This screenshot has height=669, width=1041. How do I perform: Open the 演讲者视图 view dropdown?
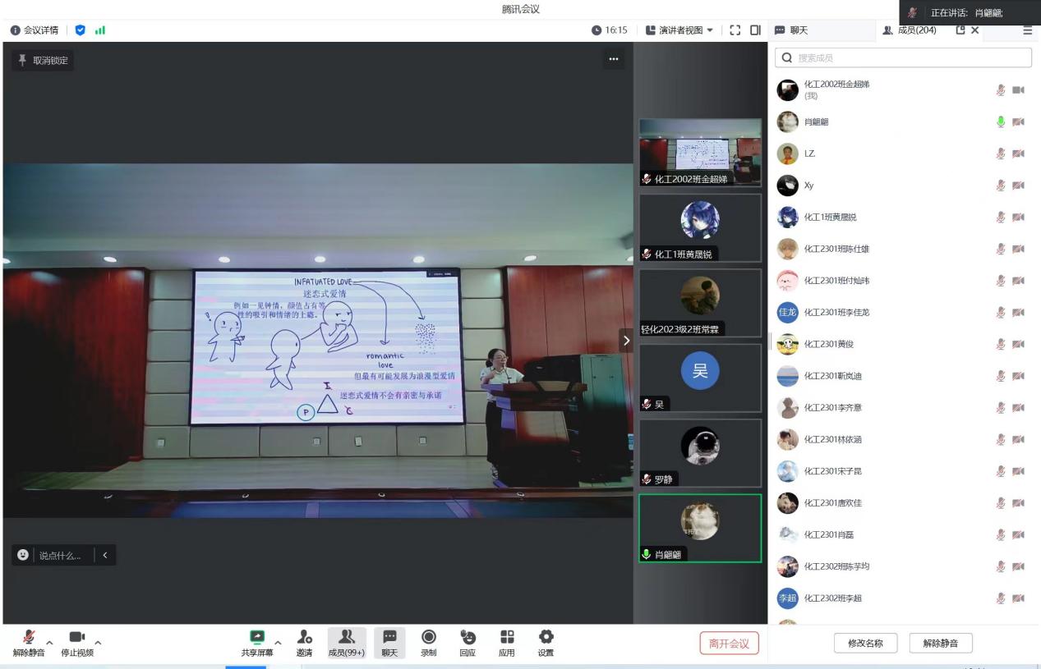(679, 30)
